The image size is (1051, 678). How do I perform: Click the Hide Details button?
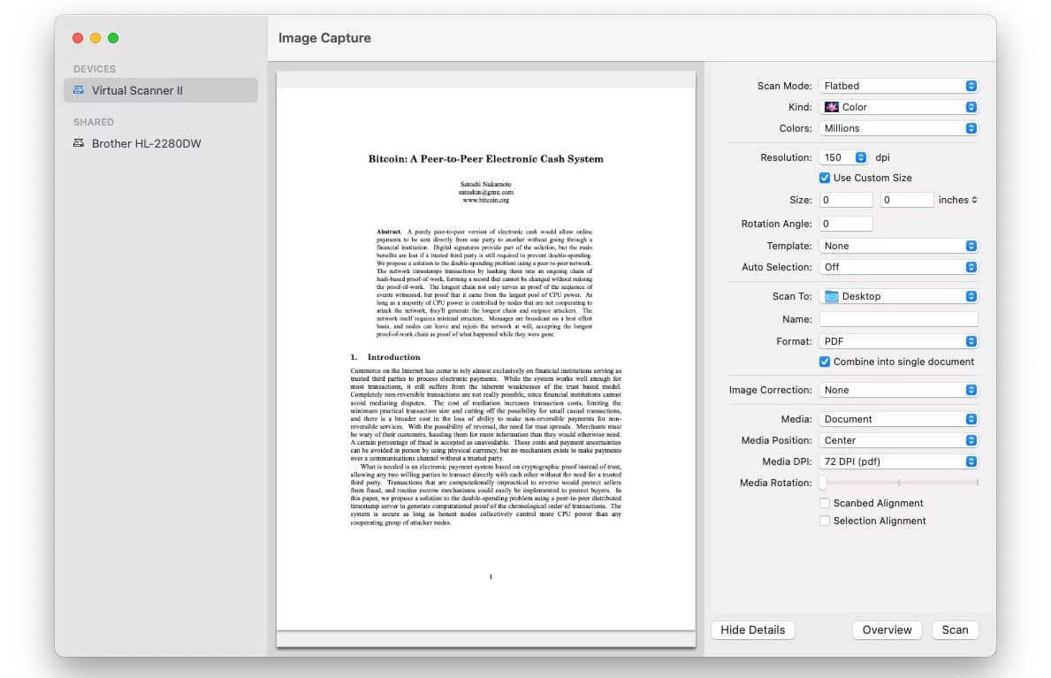pos(752,629)
